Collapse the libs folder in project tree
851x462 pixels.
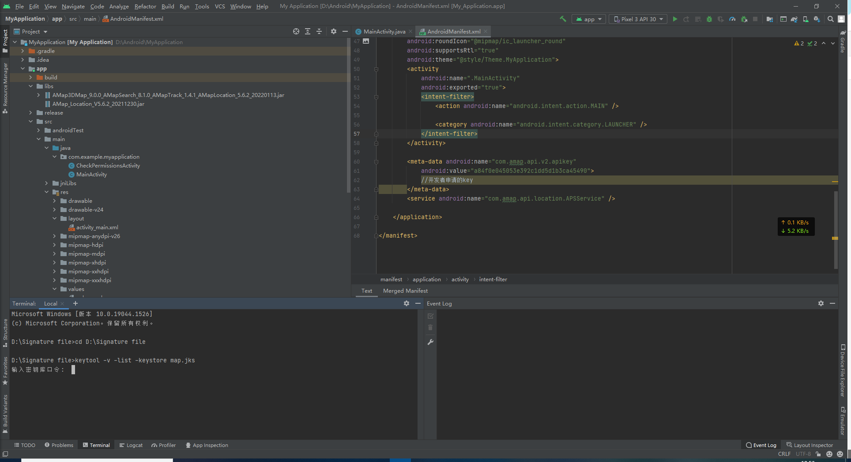(x=30, y=86)
